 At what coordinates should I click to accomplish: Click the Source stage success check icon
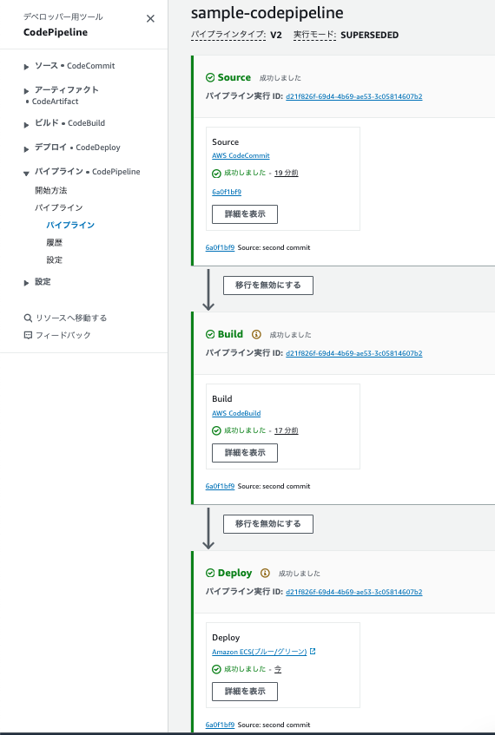[210, 77]
